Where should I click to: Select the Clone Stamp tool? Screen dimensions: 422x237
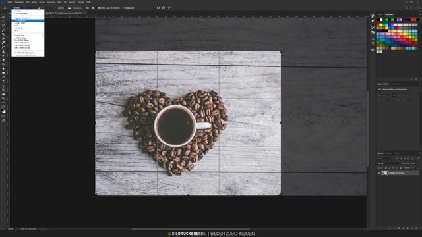[3, 51]
